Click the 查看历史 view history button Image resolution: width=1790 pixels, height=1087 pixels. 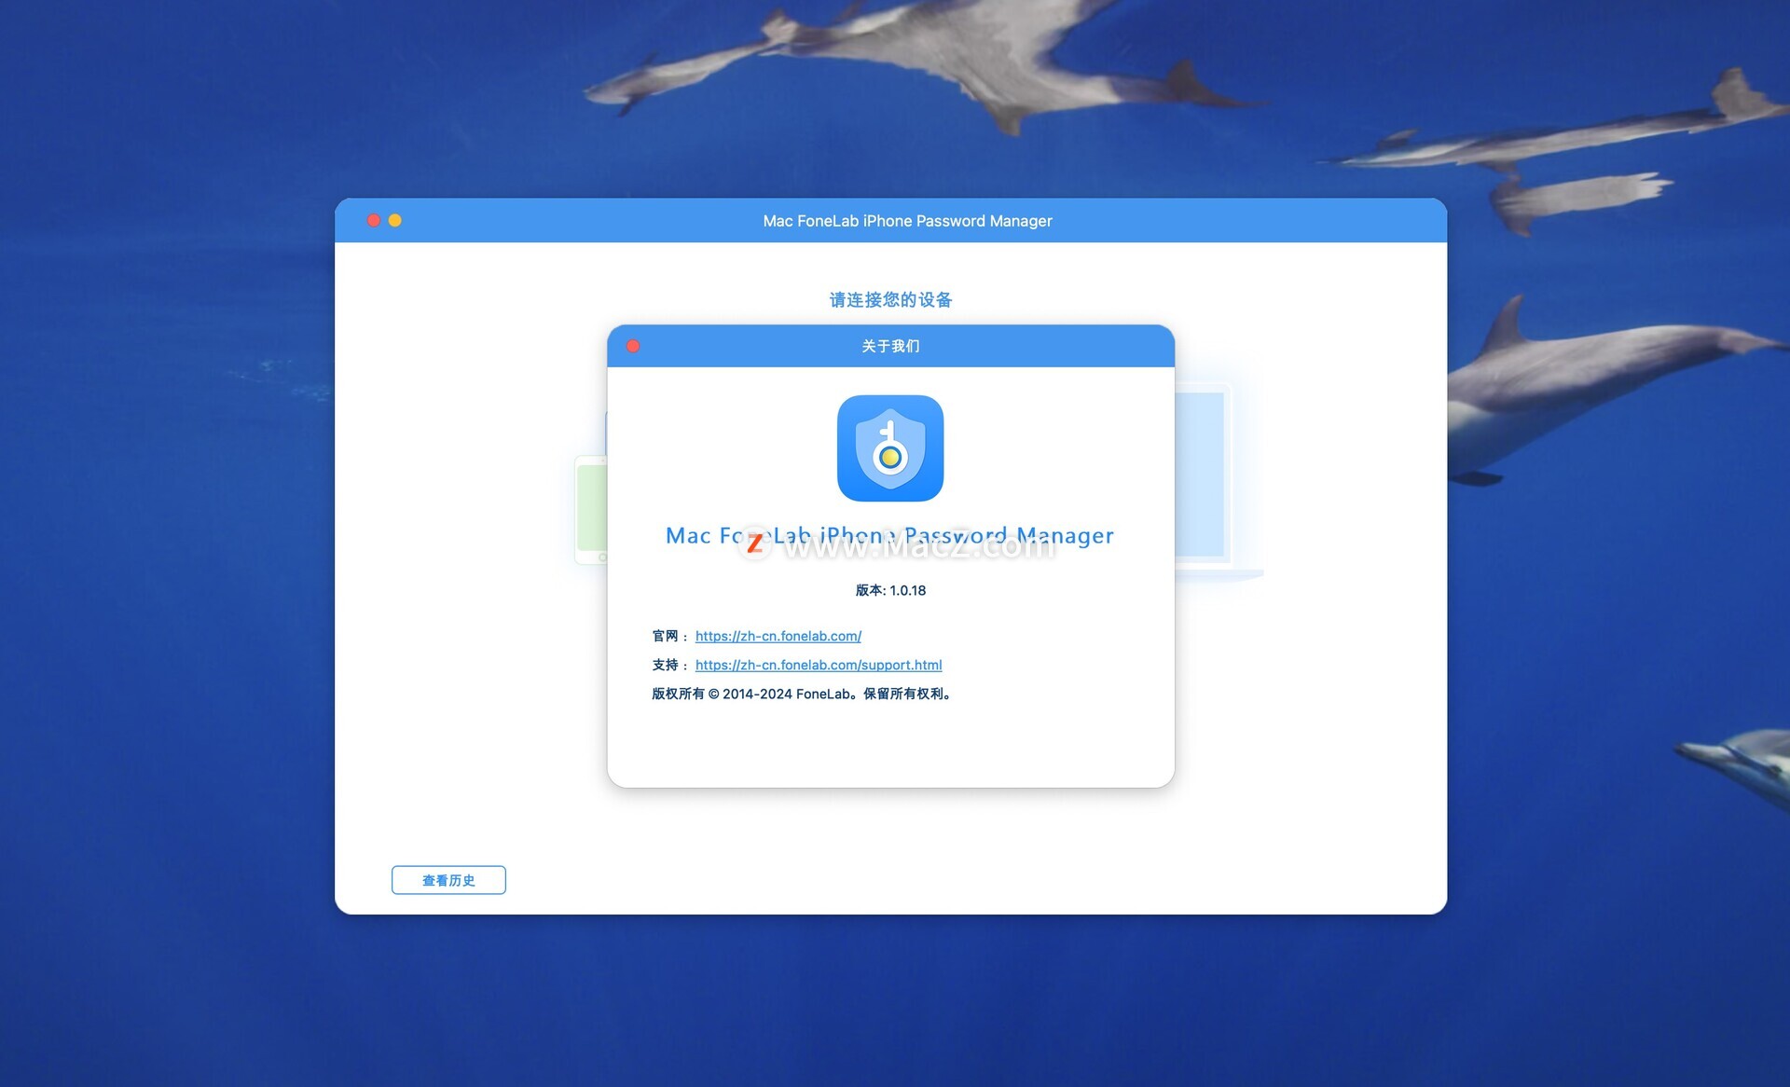coord(448,880)
